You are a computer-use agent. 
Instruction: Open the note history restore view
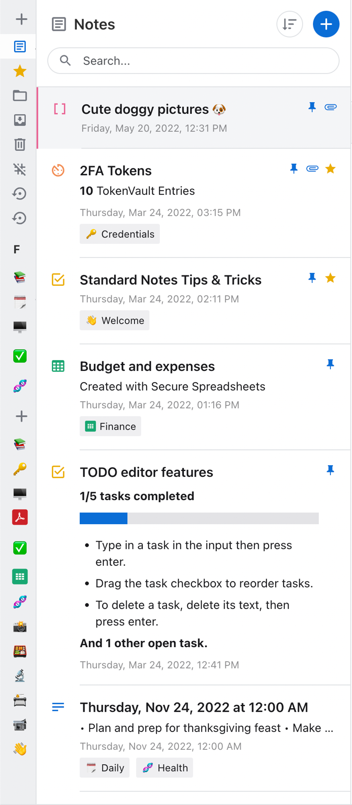20,193
